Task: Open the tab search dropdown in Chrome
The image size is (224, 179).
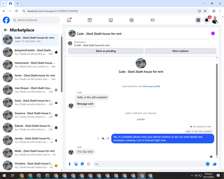Action: pyautogui.click(x=4, y=4)
